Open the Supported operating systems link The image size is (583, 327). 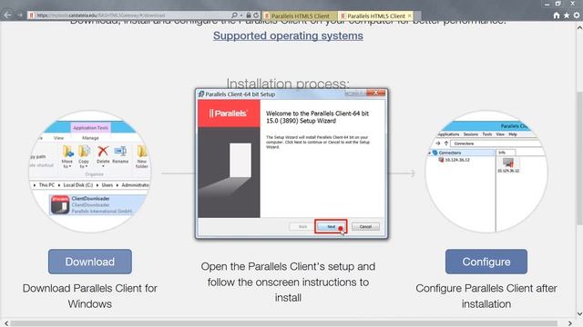tap(288, 36)
